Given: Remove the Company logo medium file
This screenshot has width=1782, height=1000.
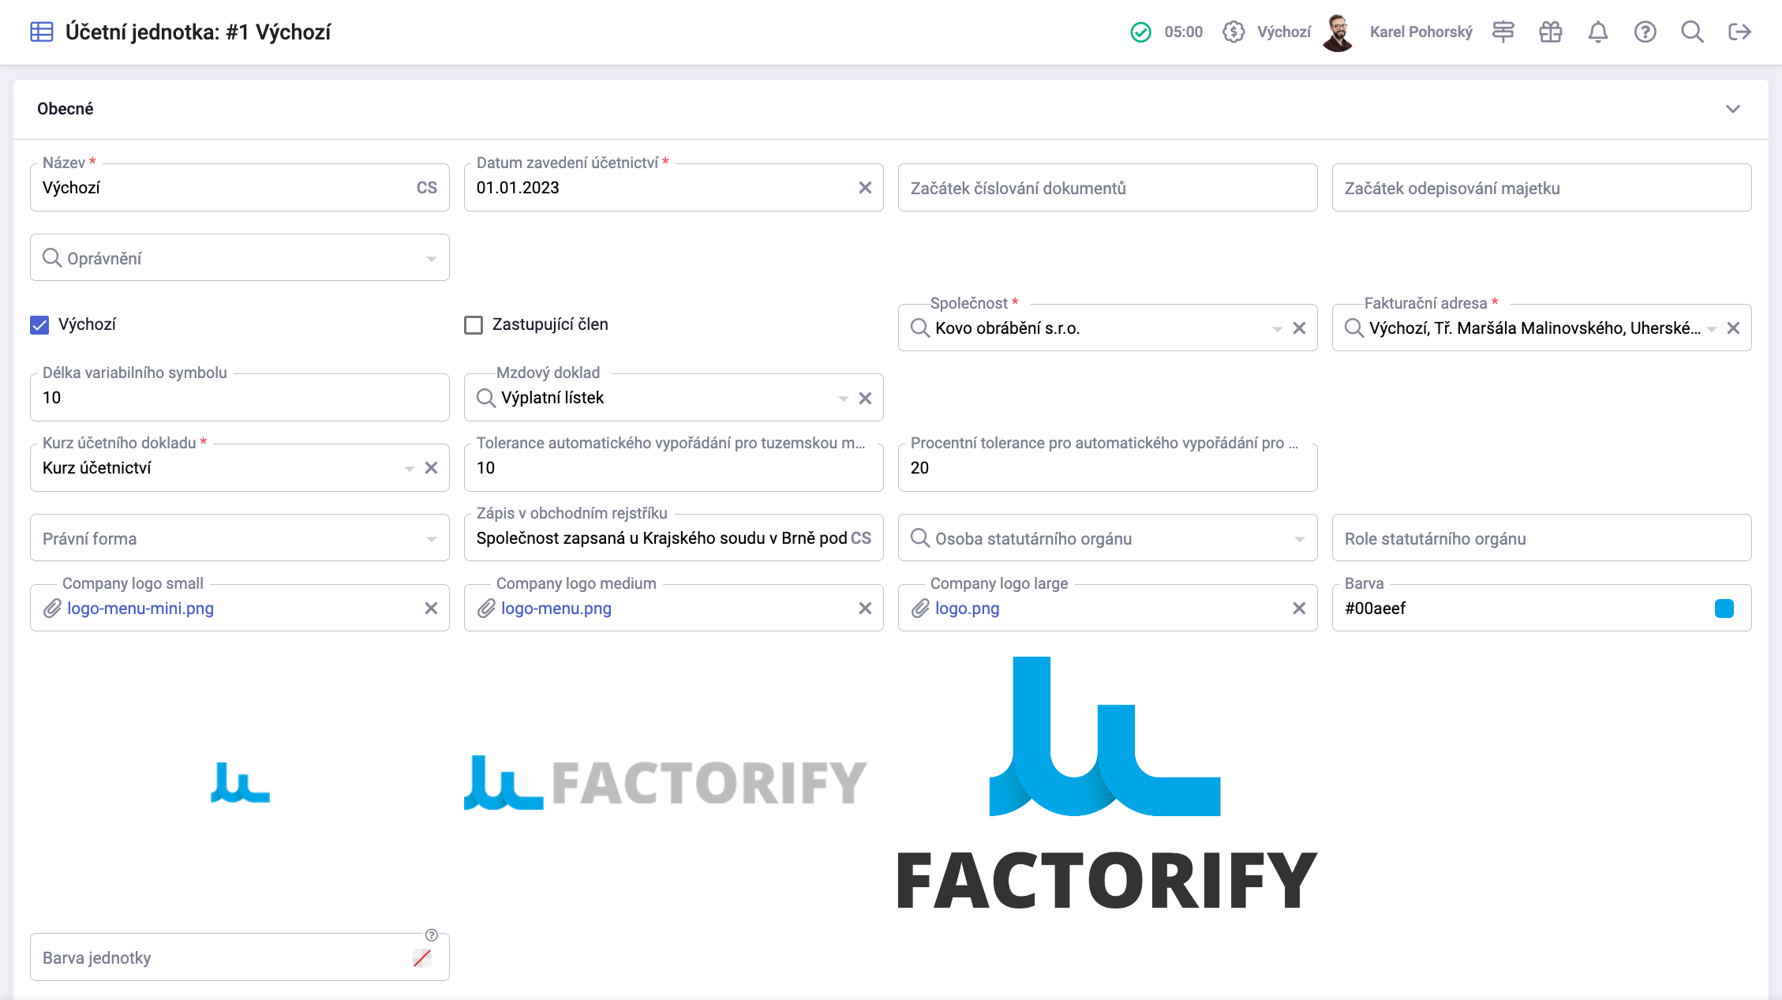Looking at the screenshot, I should (865, 609).
